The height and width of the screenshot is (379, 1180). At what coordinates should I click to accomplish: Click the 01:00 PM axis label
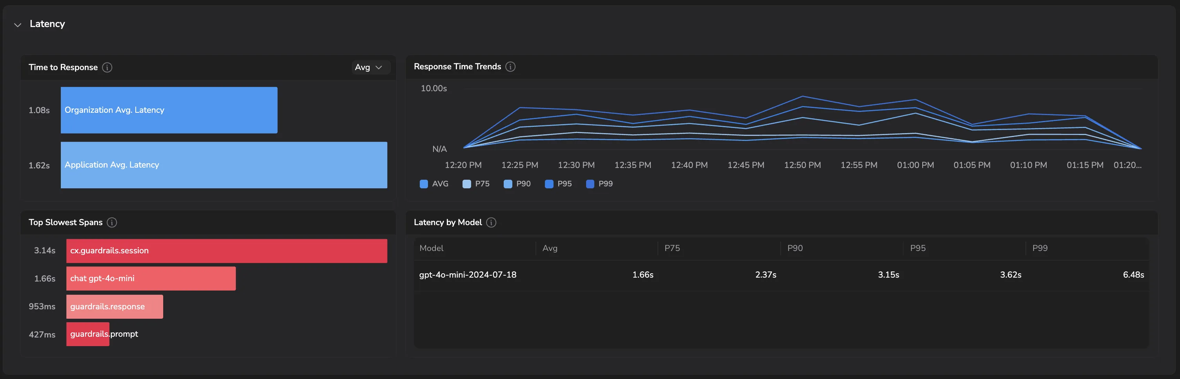[x=915, y=165]
